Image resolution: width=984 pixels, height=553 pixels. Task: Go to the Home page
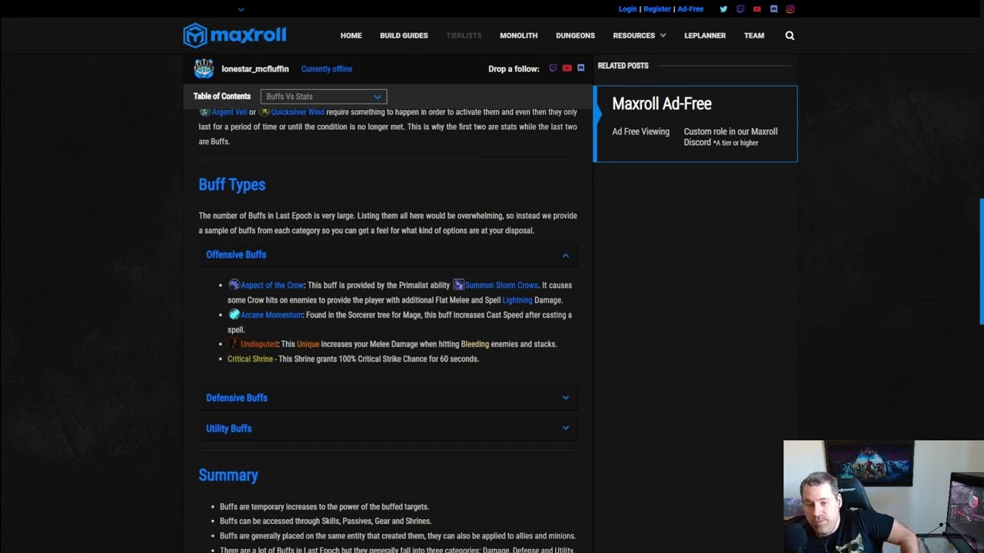point(351,35)
